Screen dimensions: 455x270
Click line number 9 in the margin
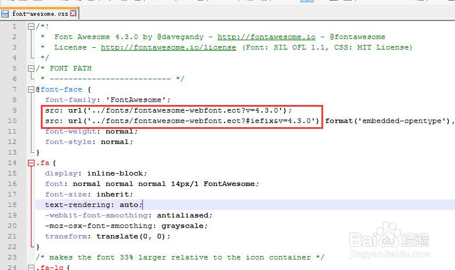click(x=15, y=110)
